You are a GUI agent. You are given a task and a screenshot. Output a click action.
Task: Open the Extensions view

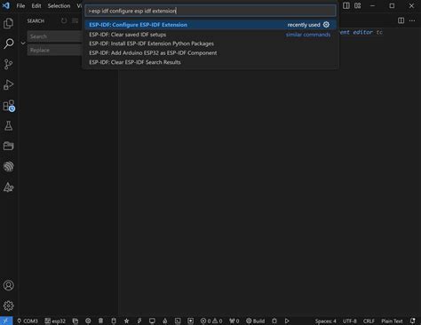tap(9, 106)
